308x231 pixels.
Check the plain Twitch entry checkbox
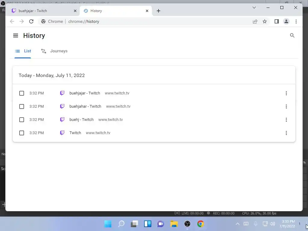pos(22,133)
